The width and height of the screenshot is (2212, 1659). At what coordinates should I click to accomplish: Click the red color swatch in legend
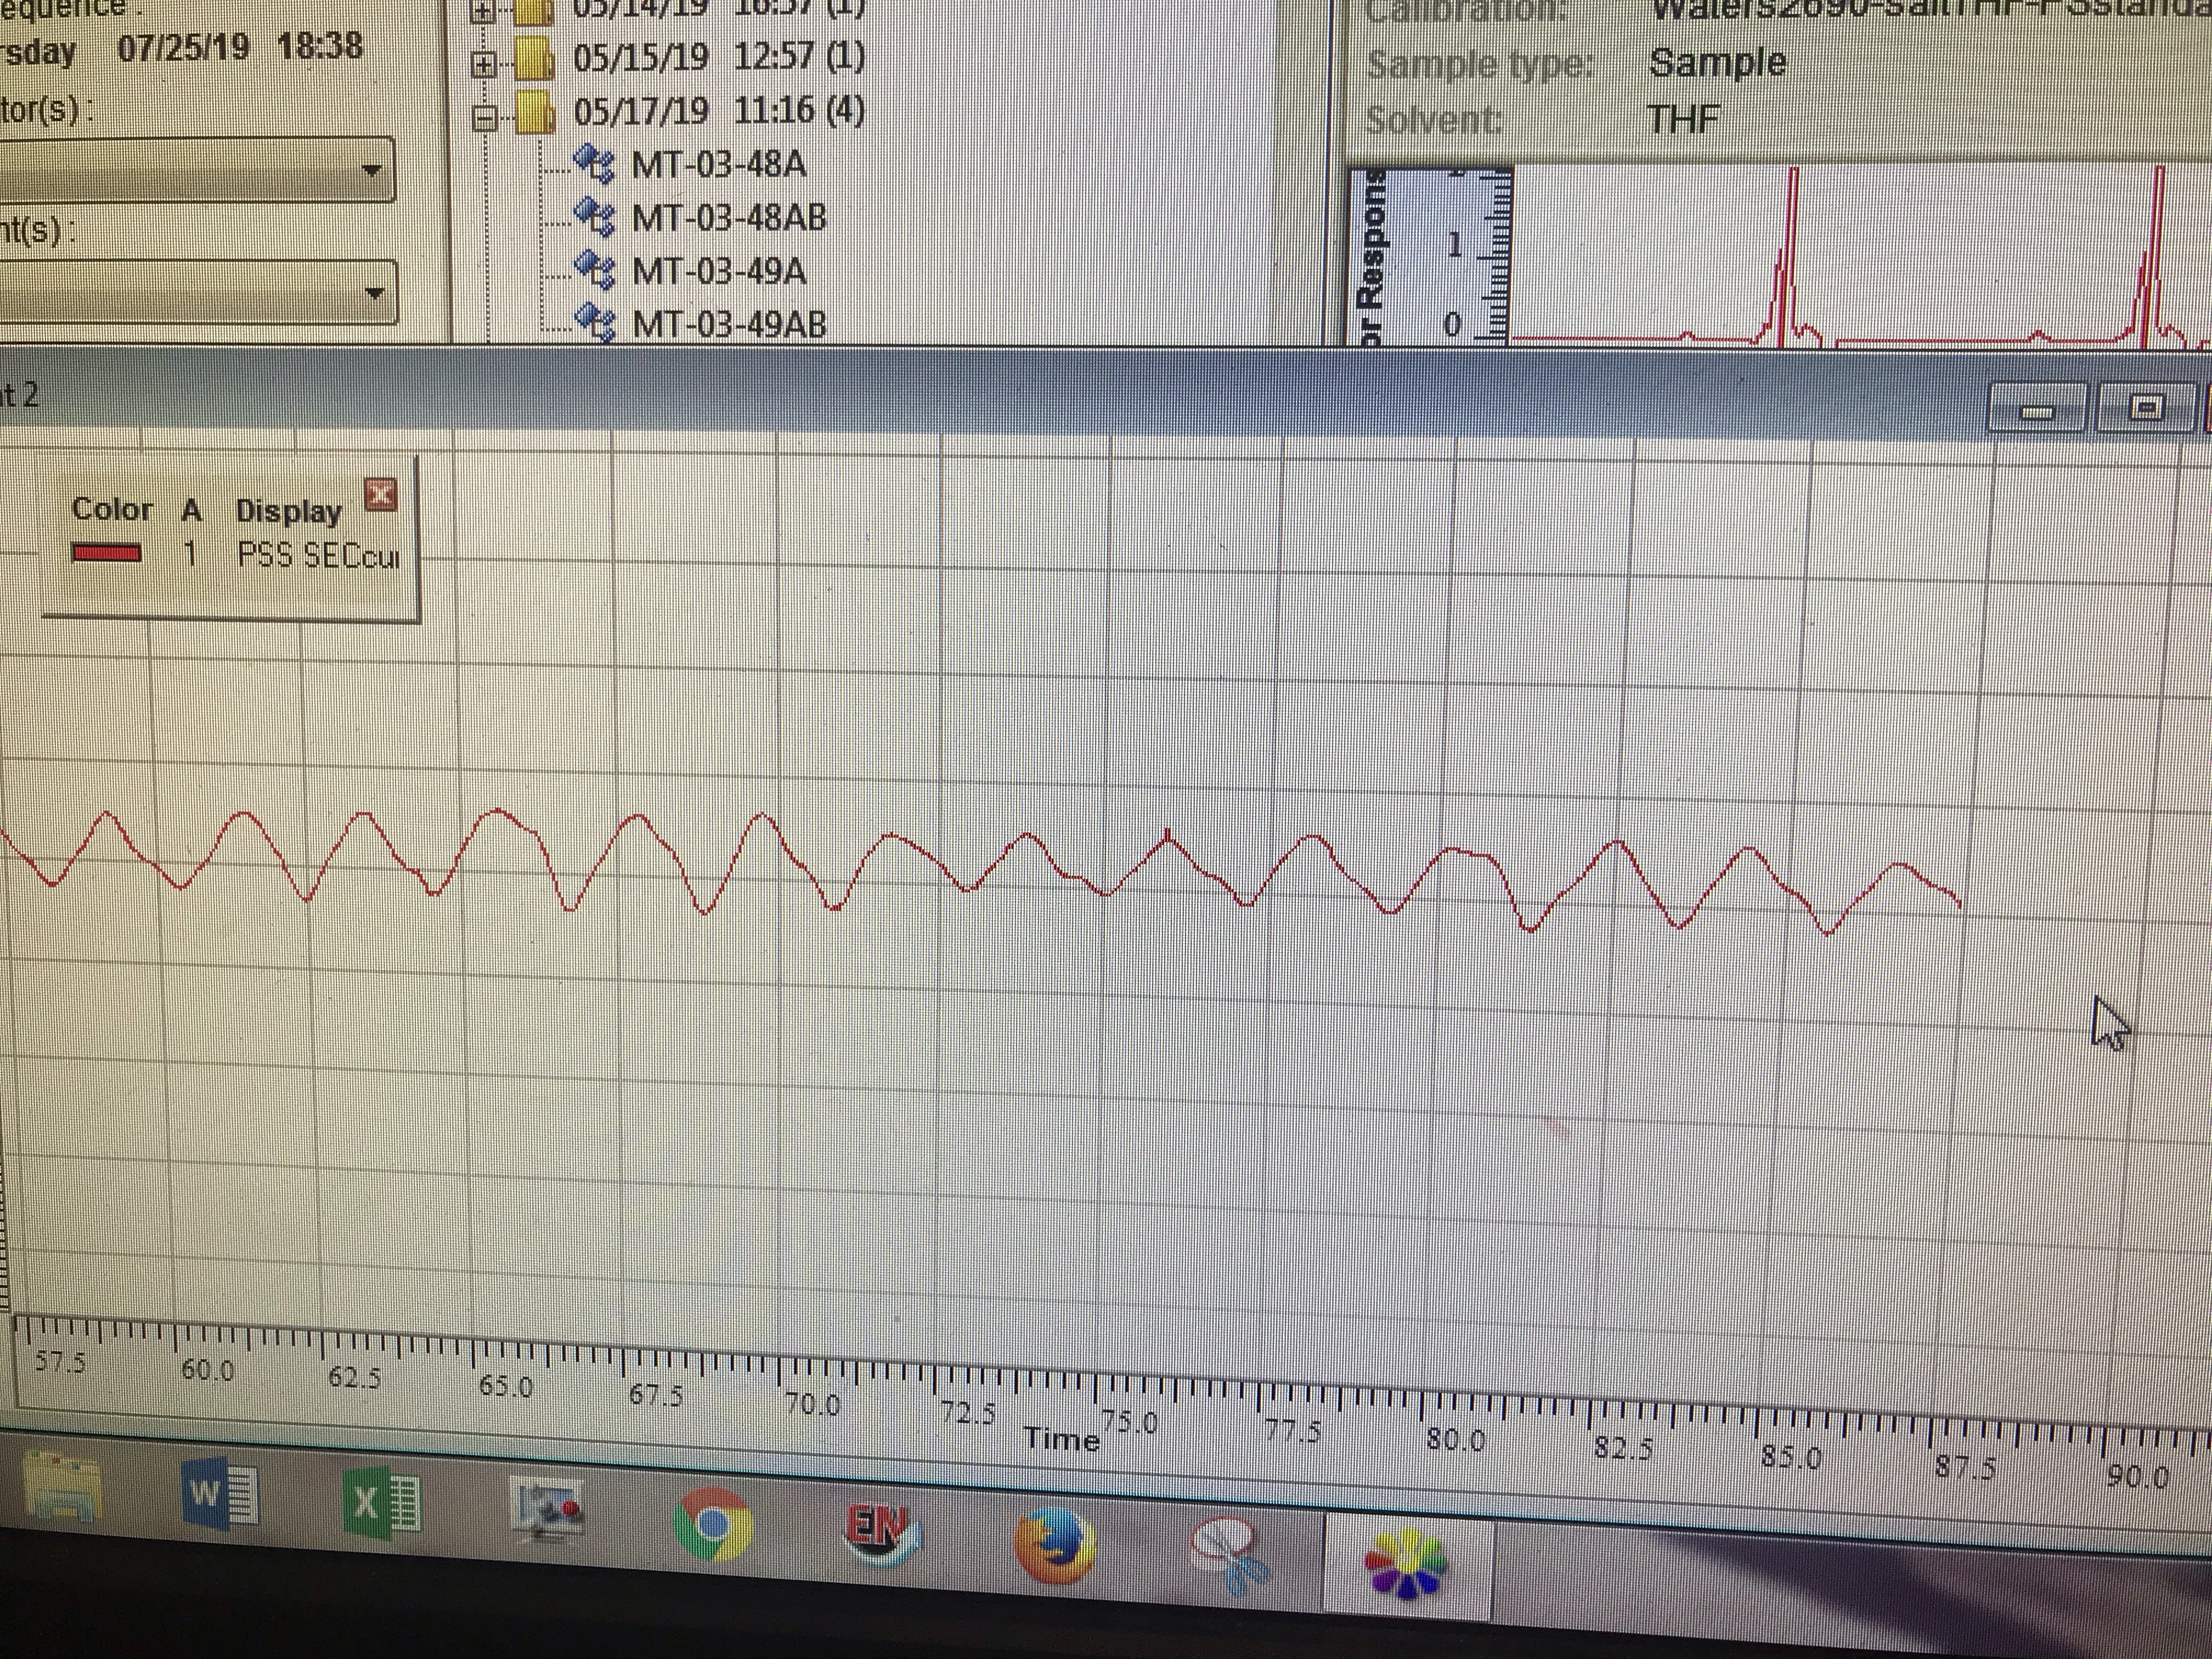tap(106, 553)
